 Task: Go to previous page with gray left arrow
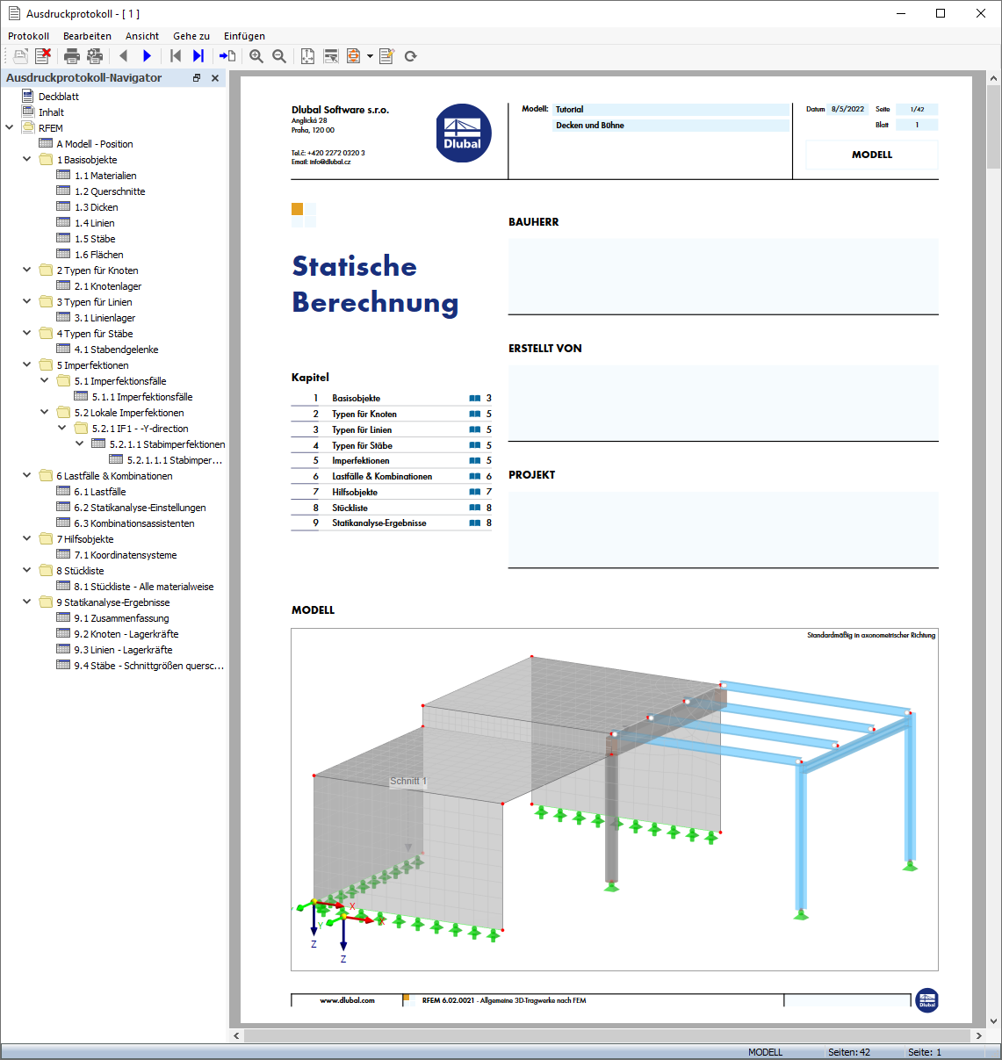(x=124, y=56)
